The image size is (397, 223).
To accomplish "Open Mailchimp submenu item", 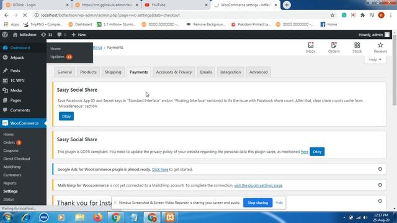I will click(12, 167).
